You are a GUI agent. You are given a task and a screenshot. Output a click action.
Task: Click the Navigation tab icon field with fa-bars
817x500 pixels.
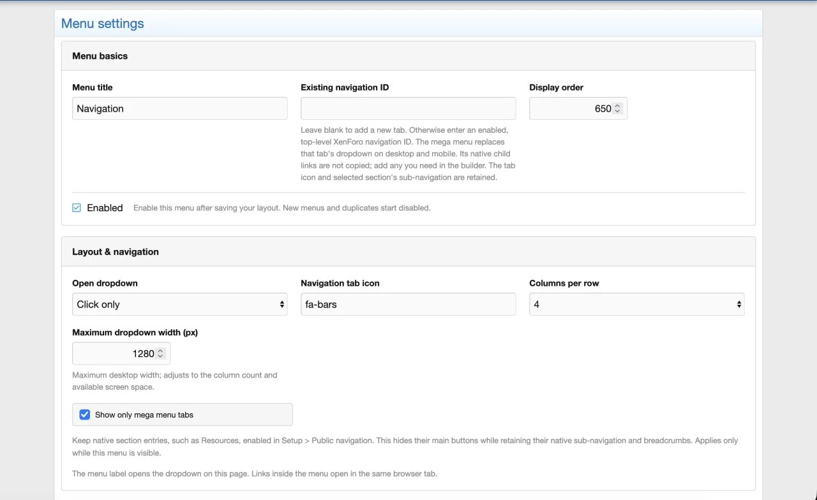[x=408, y=304]
